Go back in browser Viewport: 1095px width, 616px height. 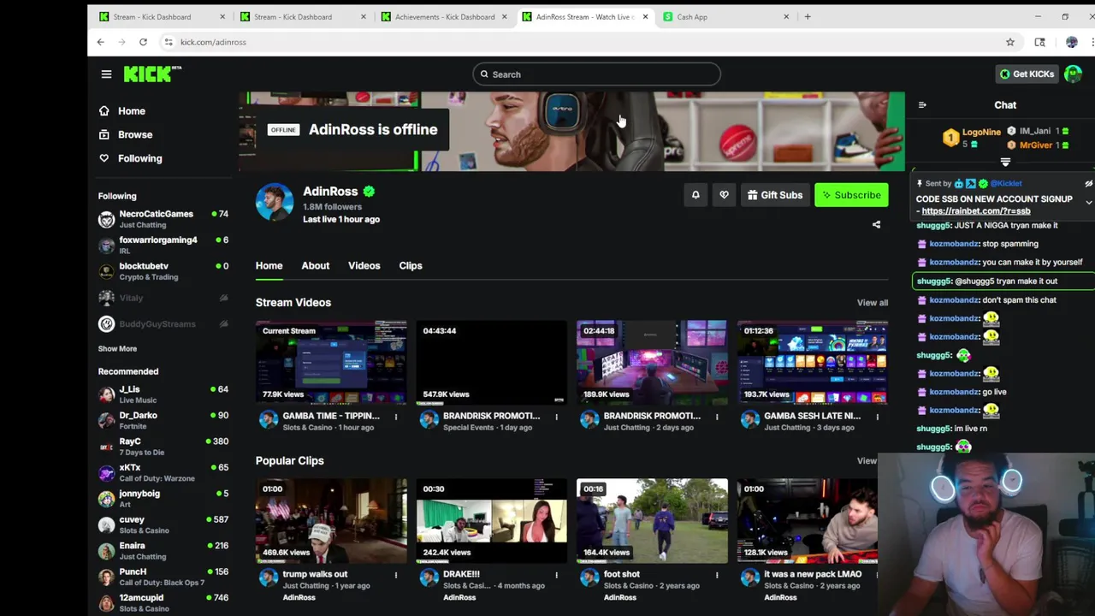(100, 42)
